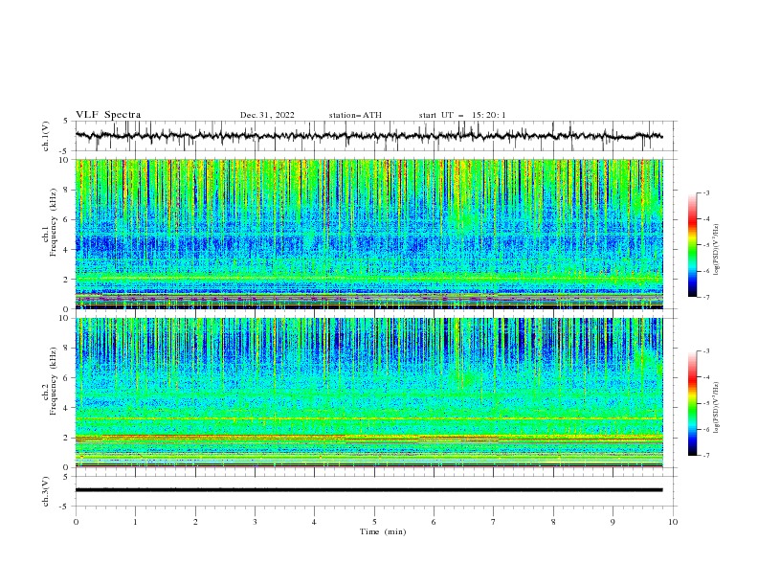Click the "ch.3(V)" axis label
Viewport: 758px width, 586px height.
[46, 491]
